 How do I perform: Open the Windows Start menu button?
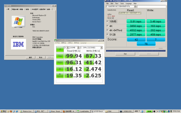coord(3,111)
